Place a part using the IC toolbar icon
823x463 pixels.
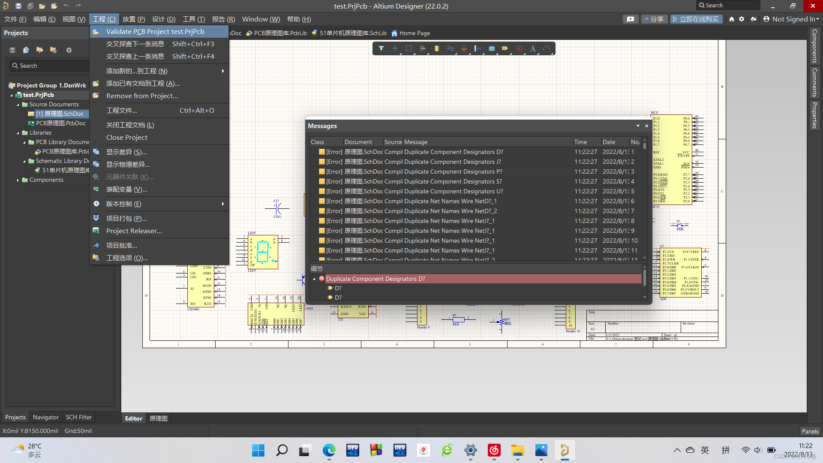pos(437,48)
